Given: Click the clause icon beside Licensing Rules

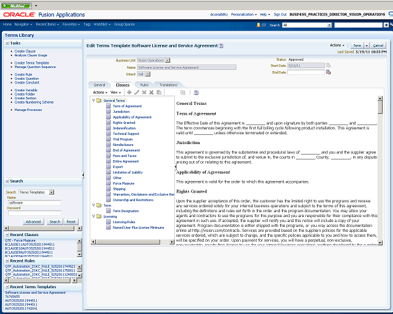Looking at the screenshot, I should (108, 221).
